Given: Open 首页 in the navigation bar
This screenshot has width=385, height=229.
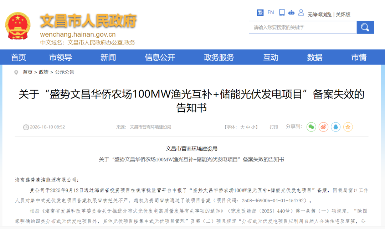Looking at the screenshot, I should pos(19,57).
